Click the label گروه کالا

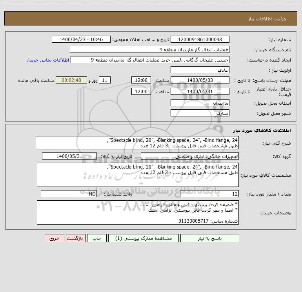pyautogui.click(x=282, y=156)
